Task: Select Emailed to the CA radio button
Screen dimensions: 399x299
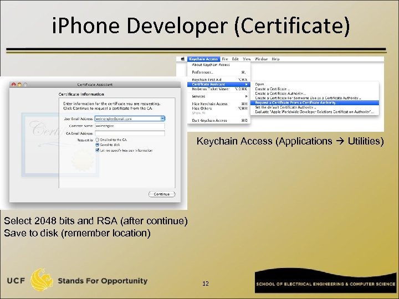Action: pyautogui.click(x=97, y=140)
